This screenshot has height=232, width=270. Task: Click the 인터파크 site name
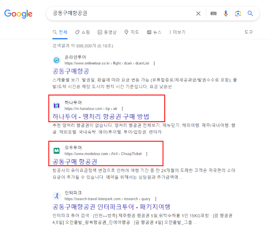[x=73, y=193]
